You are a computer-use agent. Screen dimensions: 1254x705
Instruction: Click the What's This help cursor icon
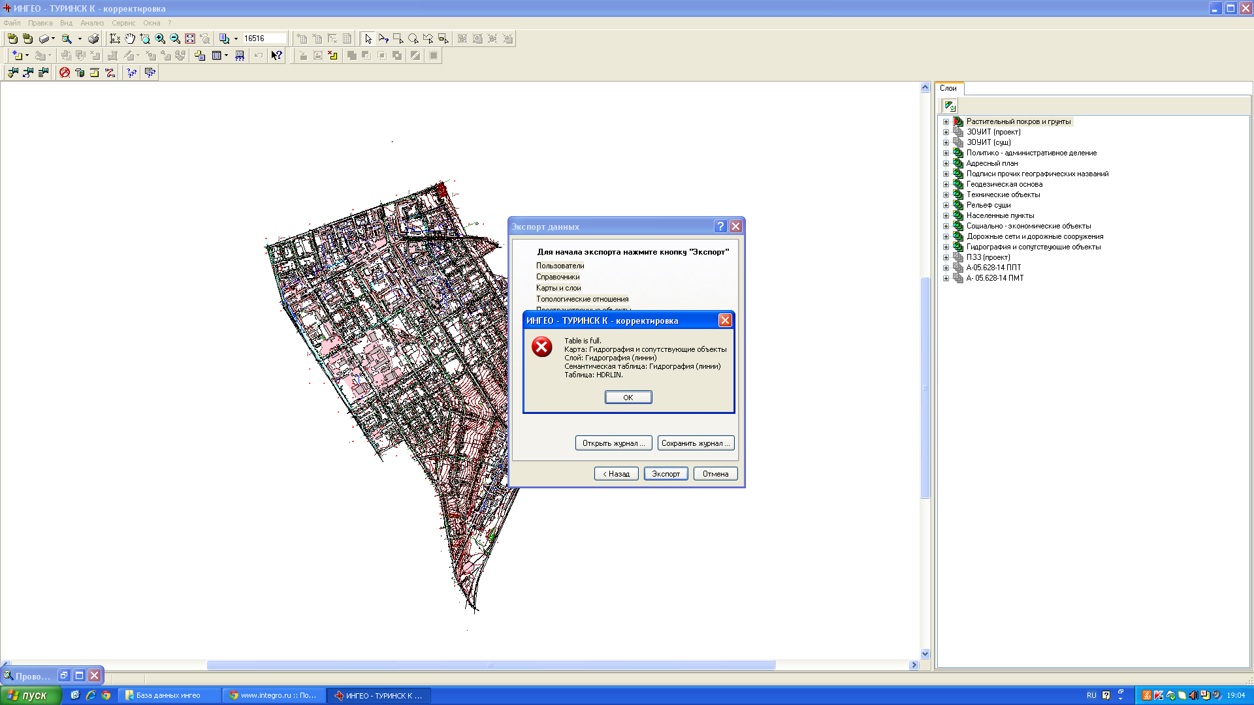coord(277,55)
